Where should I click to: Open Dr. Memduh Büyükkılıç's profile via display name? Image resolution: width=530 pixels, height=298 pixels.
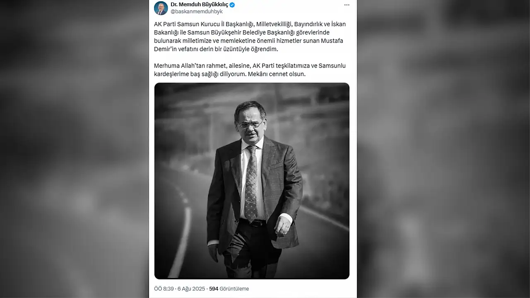click(x=200, y=5)
